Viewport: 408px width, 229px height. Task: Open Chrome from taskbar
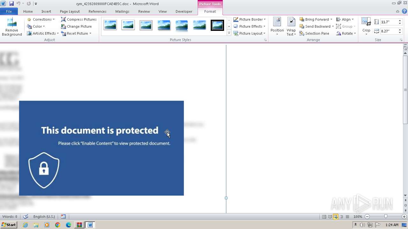pyautogui.click(x=57, y=225)
